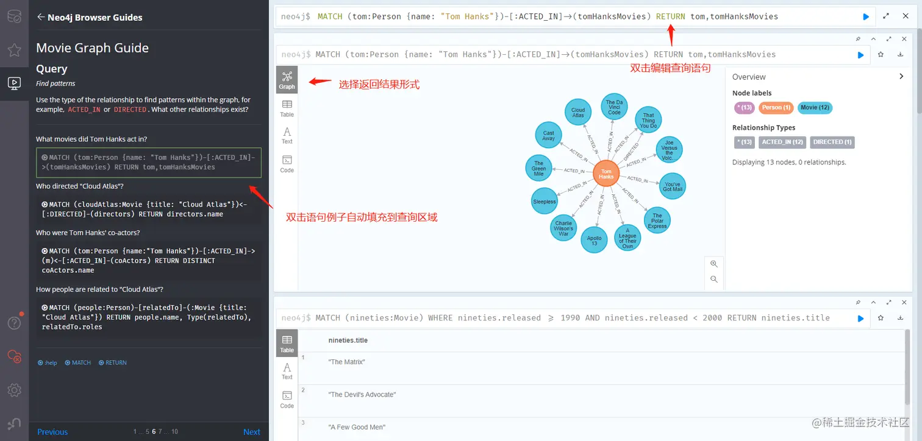The image size is (922, 441).
Task: Open the Favorites star panel in sidebar
Action: (14, 49)
